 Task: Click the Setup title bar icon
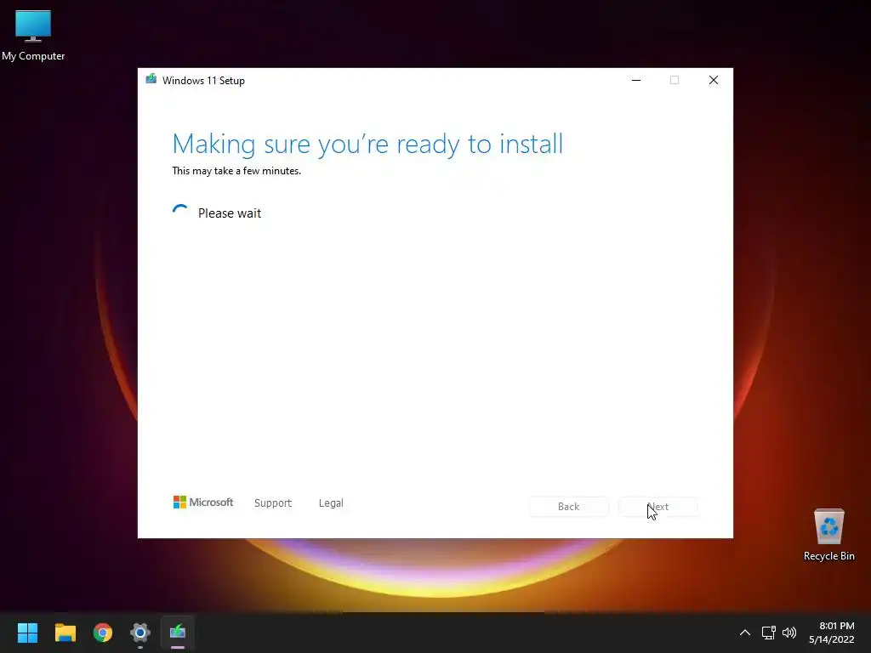[x=151, y=79]
